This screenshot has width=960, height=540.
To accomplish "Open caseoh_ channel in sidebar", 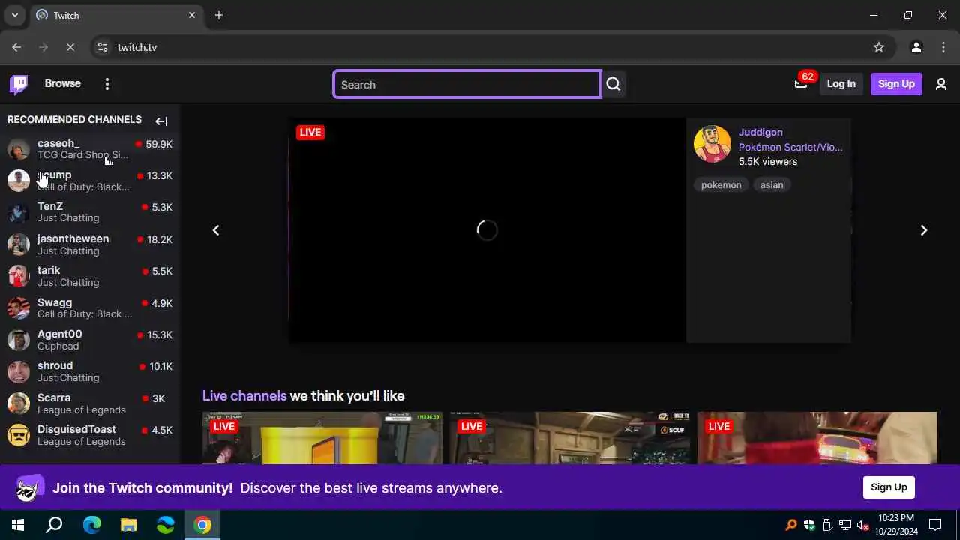I will pos(90,148).
